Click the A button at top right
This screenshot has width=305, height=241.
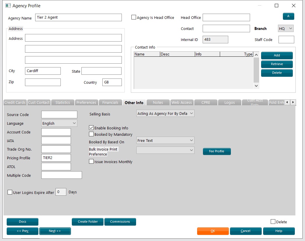click(x=288, y=16)
